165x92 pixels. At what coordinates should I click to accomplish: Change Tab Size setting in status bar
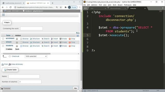(x=146, y=90)
